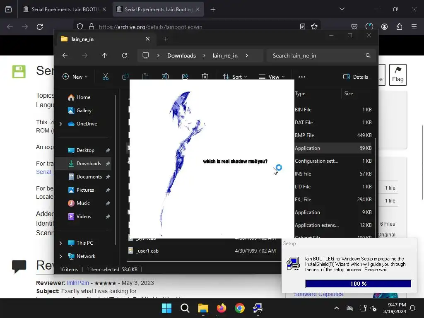This screenshot has width=424, height=318.
Task: Open Firefox application hamburger menu
Action: coord(414,26)
